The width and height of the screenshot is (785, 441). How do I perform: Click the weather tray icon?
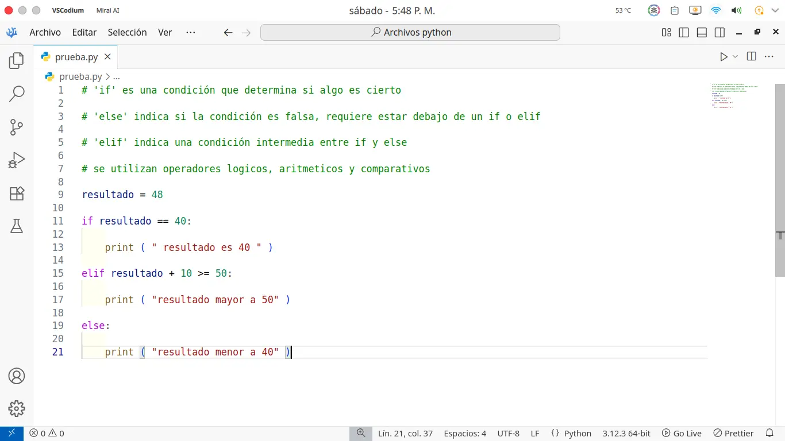pyautogui.click(x=654, y=10)
